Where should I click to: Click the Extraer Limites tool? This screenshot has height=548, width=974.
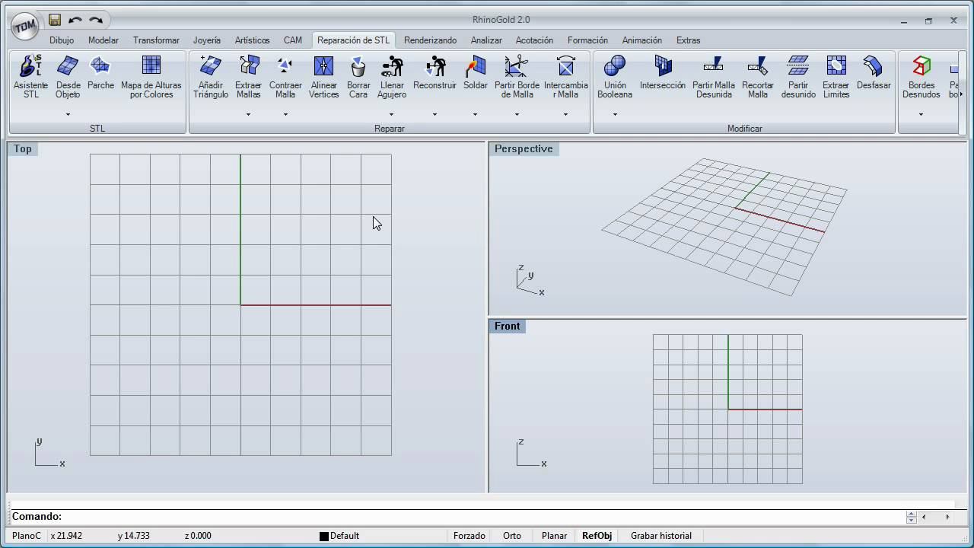tap(836, 77)
